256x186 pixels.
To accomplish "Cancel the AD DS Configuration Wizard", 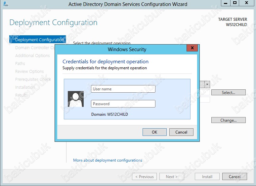I will (x=235, y=176).
